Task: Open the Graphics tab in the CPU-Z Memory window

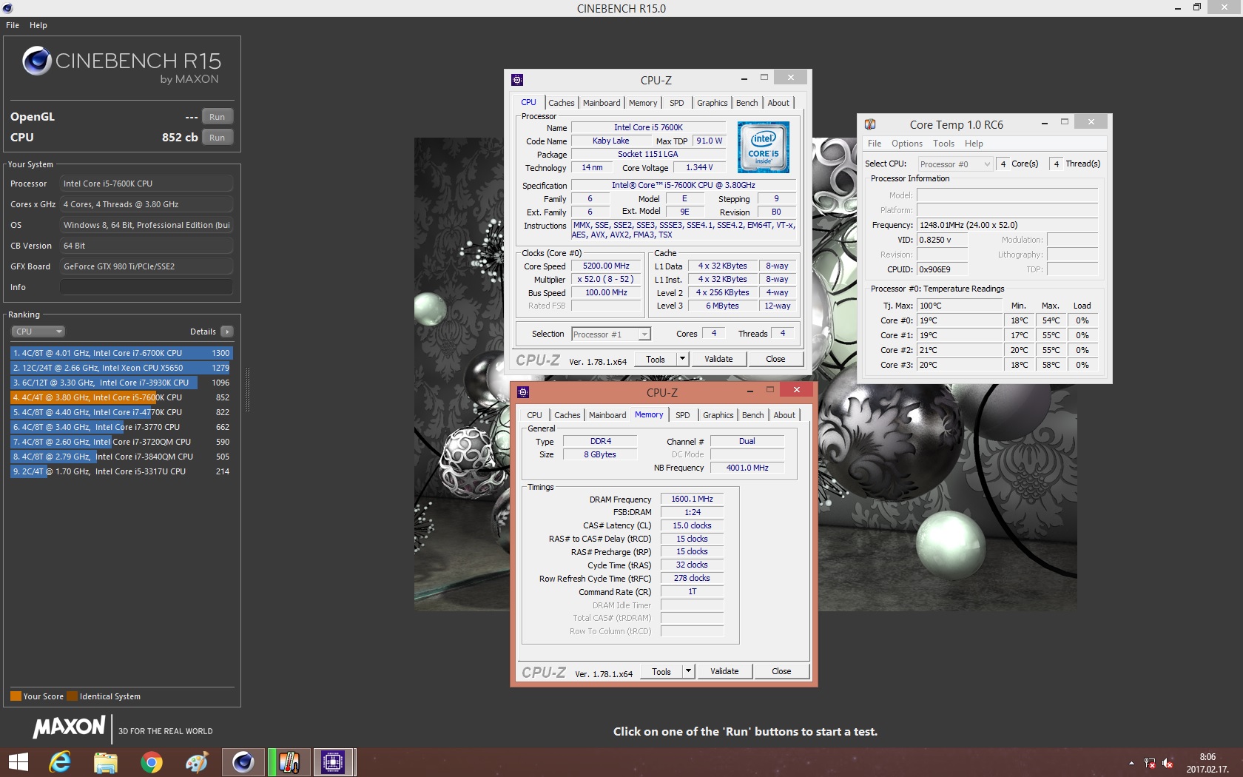Action: [x=718, y=415]
